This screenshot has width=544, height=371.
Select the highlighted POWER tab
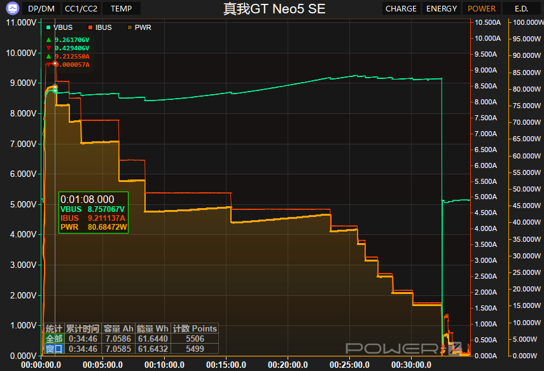point(481,9)
